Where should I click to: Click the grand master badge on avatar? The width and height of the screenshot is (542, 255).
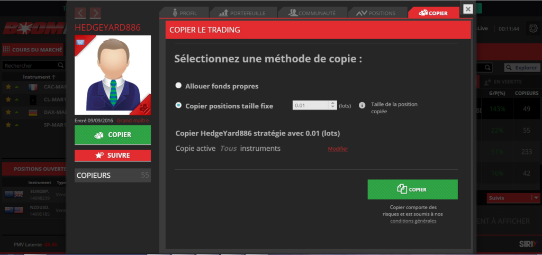pyautogui.click(x=142, y=107)
